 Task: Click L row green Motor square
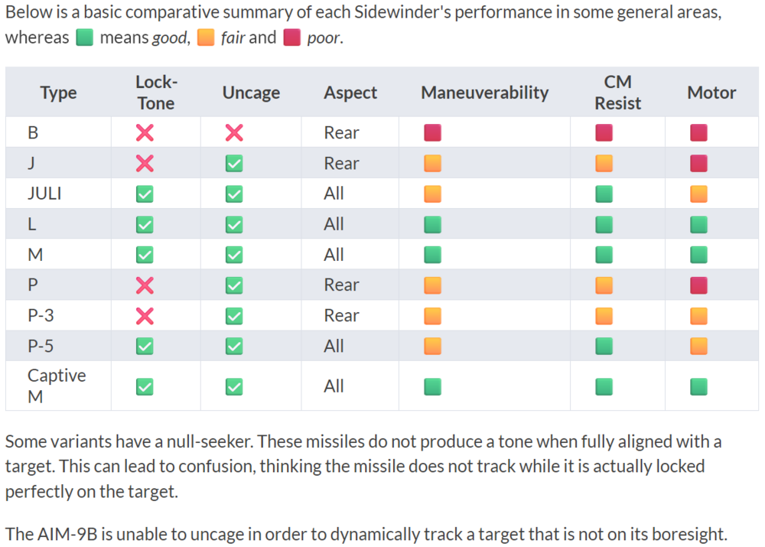698,225
